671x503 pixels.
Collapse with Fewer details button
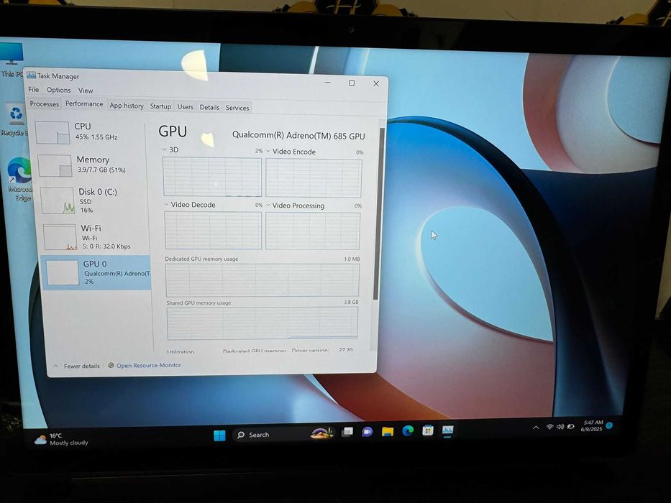click(77, 366)
